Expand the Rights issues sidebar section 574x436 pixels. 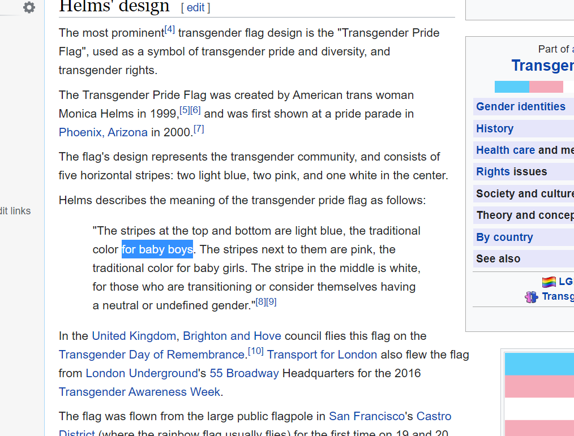[524, 171]
